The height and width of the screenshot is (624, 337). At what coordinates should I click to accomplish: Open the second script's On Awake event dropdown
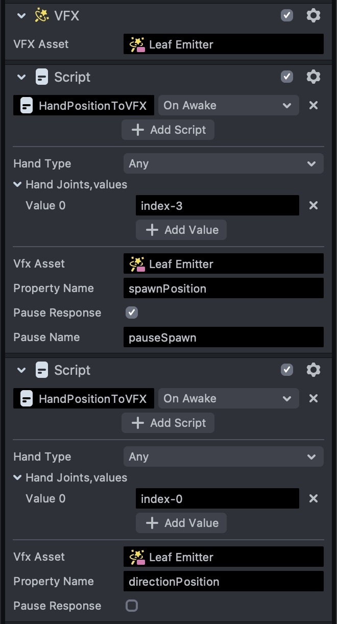coord(228,399)
